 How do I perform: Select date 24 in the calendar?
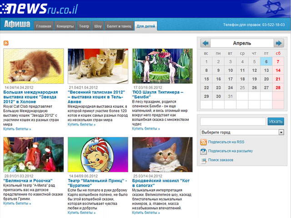231,88
